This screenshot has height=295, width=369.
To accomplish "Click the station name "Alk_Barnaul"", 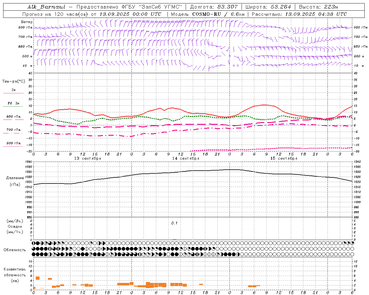I will [46, 7].
